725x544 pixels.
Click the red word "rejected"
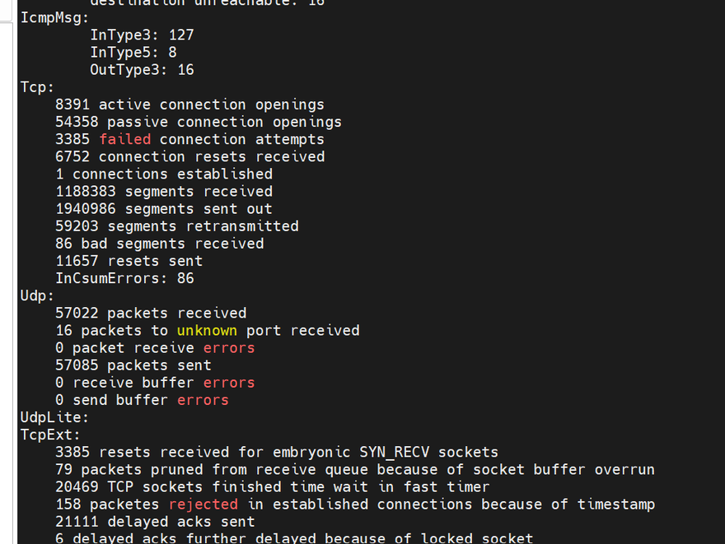point(203,504)
